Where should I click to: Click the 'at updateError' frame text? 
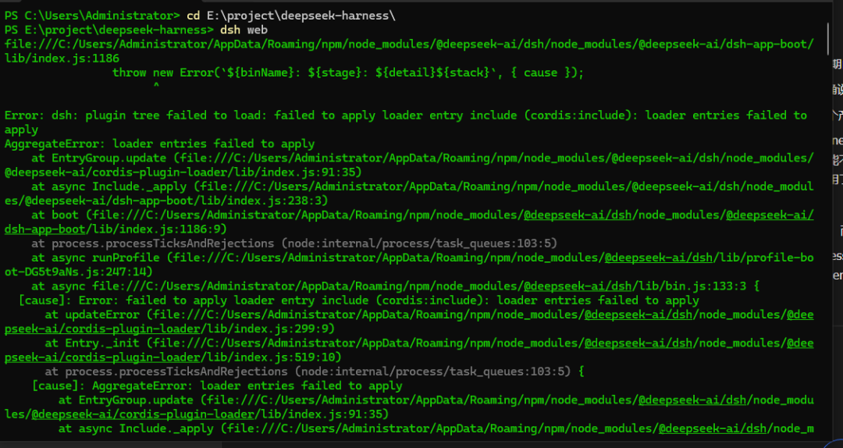[x=92, y=314]
